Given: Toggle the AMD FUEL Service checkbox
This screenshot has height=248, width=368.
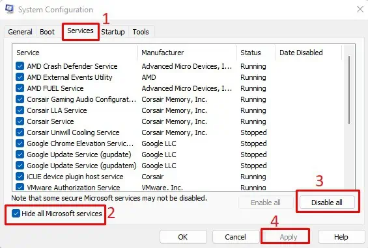Looking at the screenshot, I should [x=20, y=88].
